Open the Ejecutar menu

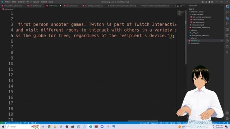pyautogui.click(x=36, y=2)
